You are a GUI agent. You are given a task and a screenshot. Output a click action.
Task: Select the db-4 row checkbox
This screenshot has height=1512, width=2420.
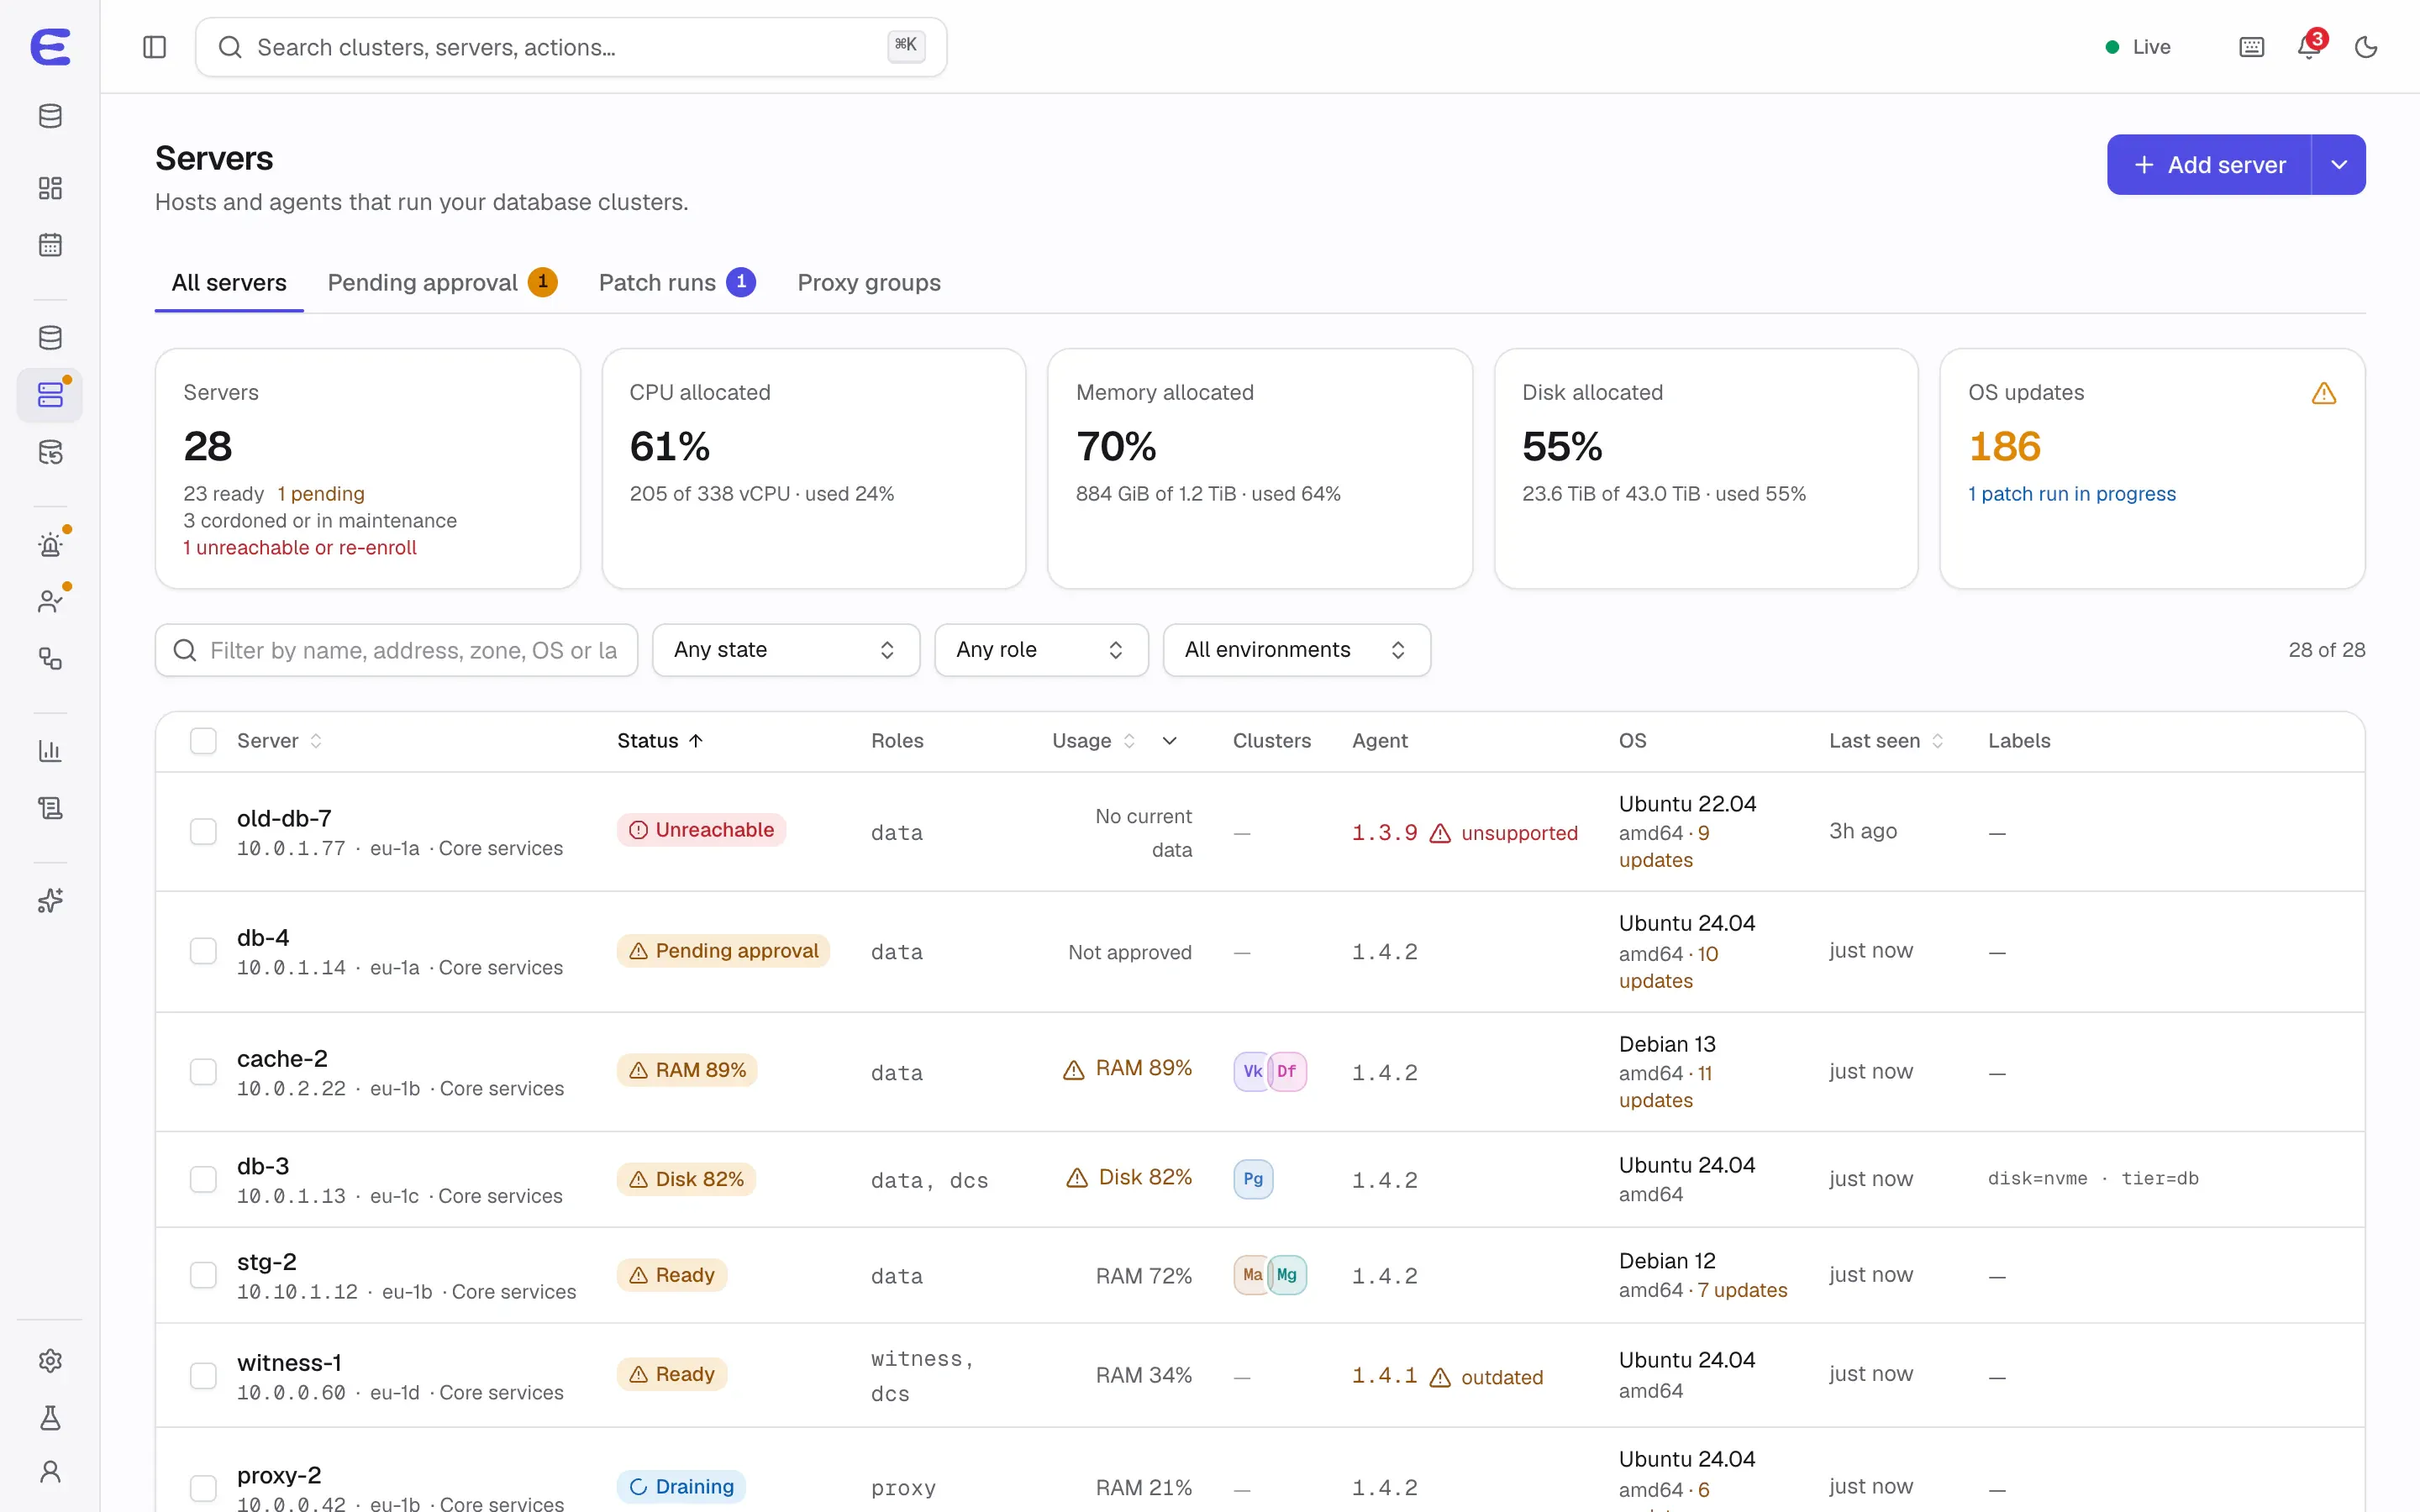[203, 951]
